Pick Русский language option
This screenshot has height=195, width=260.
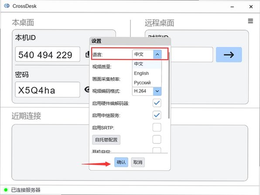tap(147, 82)
